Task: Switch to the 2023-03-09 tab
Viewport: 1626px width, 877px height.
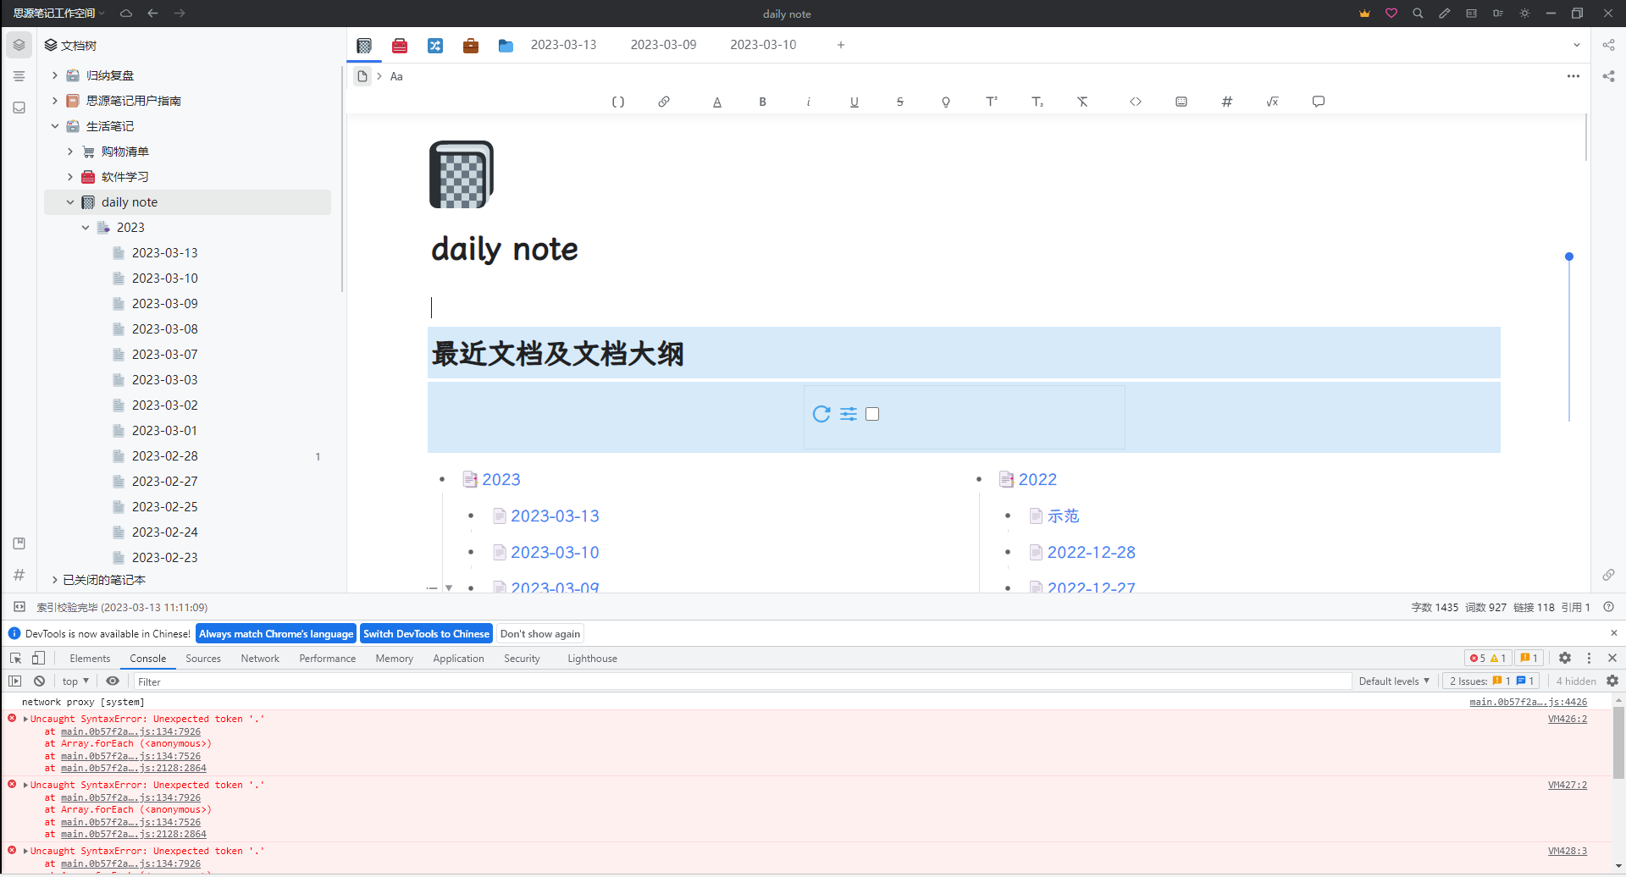Action: tap(663, 45)
